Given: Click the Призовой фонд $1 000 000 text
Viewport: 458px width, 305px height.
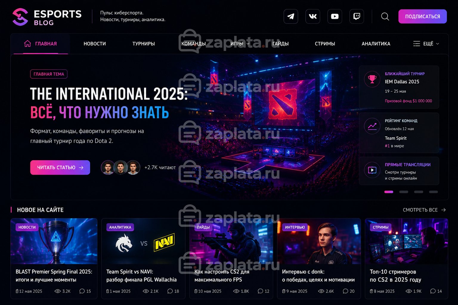Looking at the screenshot, I should pyautogui.click(x=409, y=101).
